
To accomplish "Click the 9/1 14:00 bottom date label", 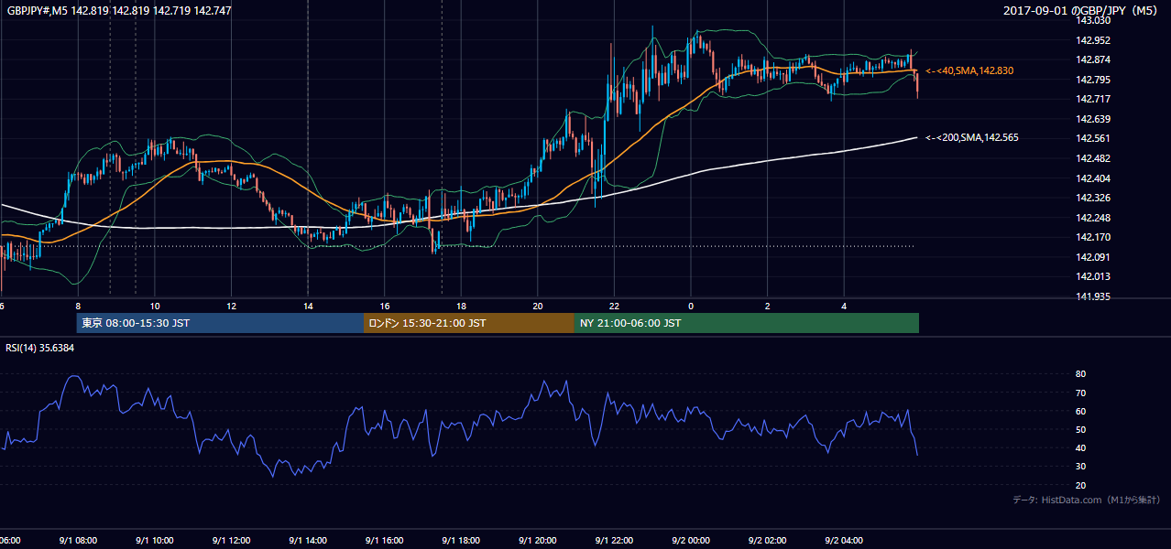I will click(308, 541).
